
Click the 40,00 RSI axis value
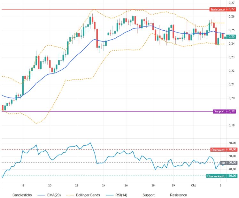click(232, 169)
